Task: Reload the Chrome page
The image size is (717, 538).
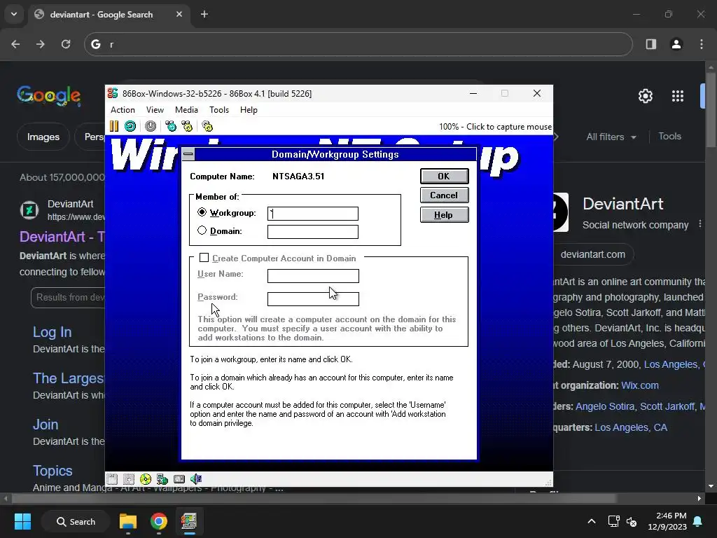Action: [x=66, y=44]
